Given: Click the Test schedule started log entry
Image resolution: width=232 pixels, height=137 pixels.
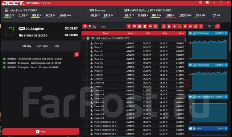Looking at the screenshot, I should (x=40, y=59).
